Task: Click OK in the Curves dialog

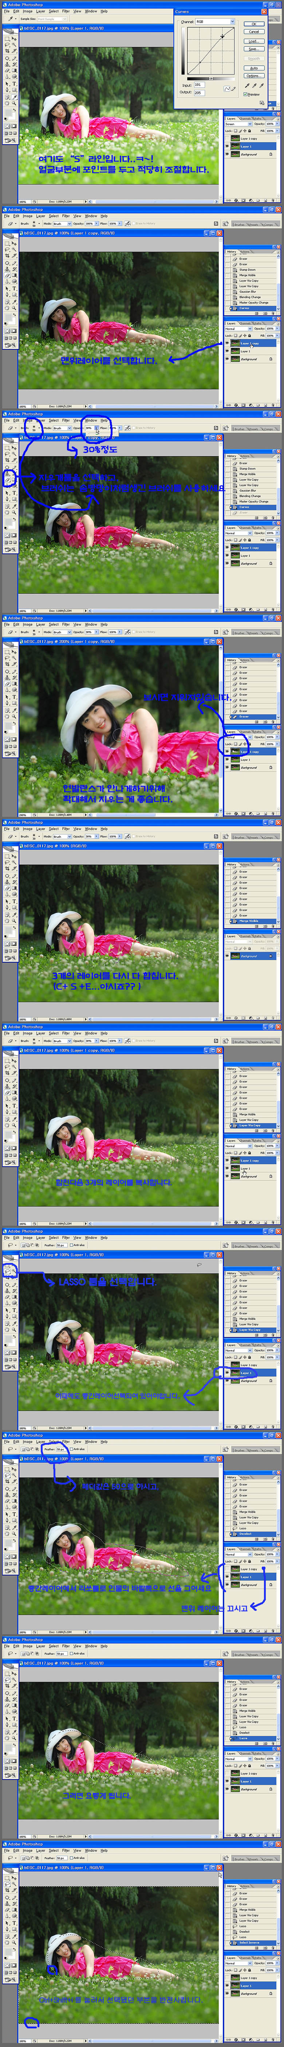Action: tap(254, 24)
